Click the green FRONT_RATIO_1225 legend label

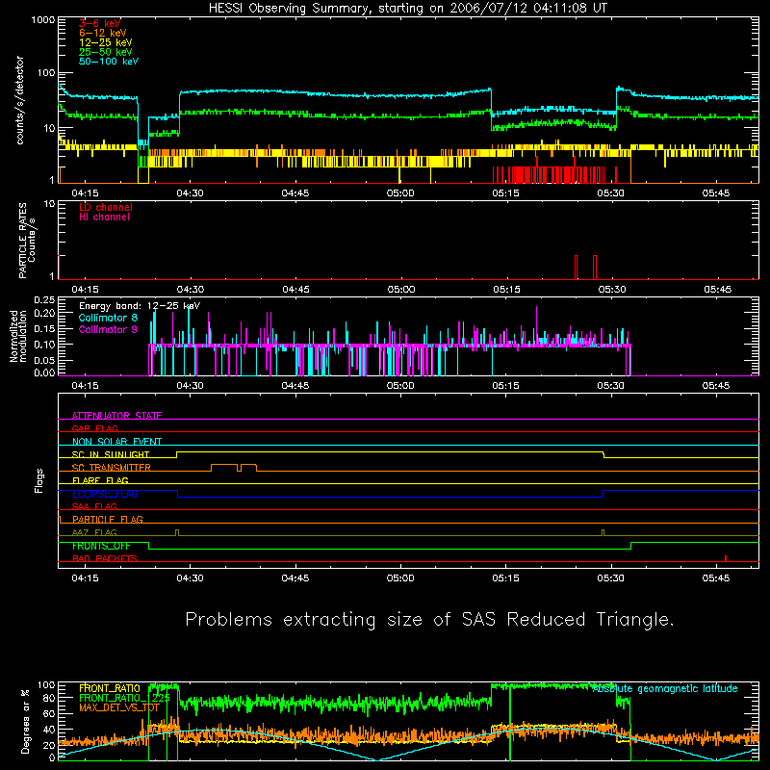pos(124,698)
